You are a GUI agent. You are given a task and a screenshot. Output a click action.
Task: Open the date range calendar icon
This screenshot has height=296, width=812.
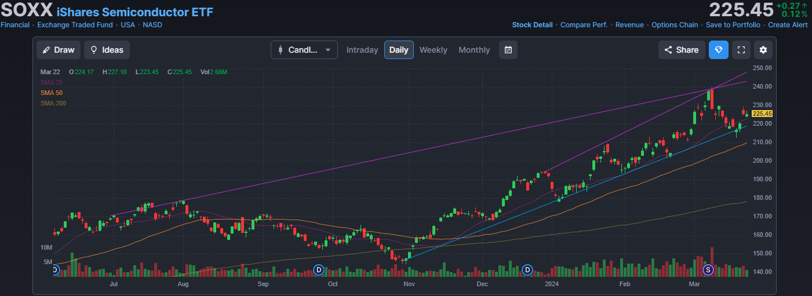pos(508,50)
